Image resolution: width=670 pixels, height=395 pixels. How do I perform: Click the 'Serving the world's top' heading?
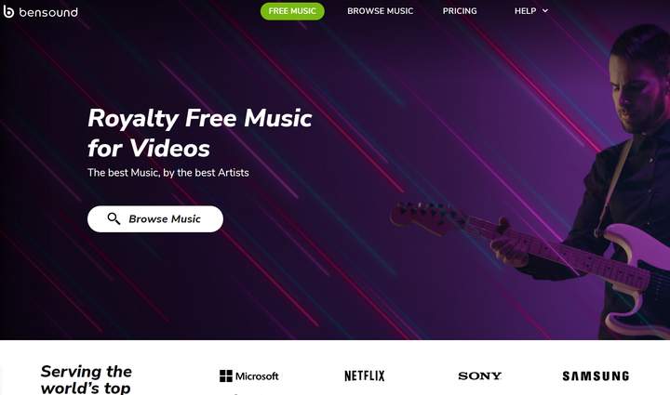click(x=86, y=379)
